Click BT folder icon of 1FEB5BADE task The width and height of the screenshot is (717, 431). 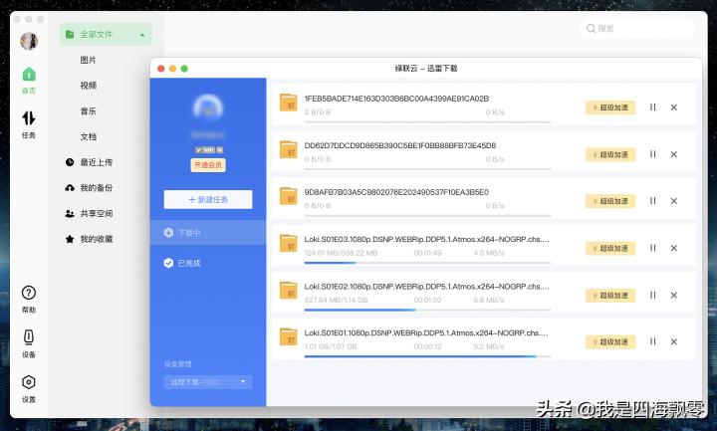[x=289, y=103]
